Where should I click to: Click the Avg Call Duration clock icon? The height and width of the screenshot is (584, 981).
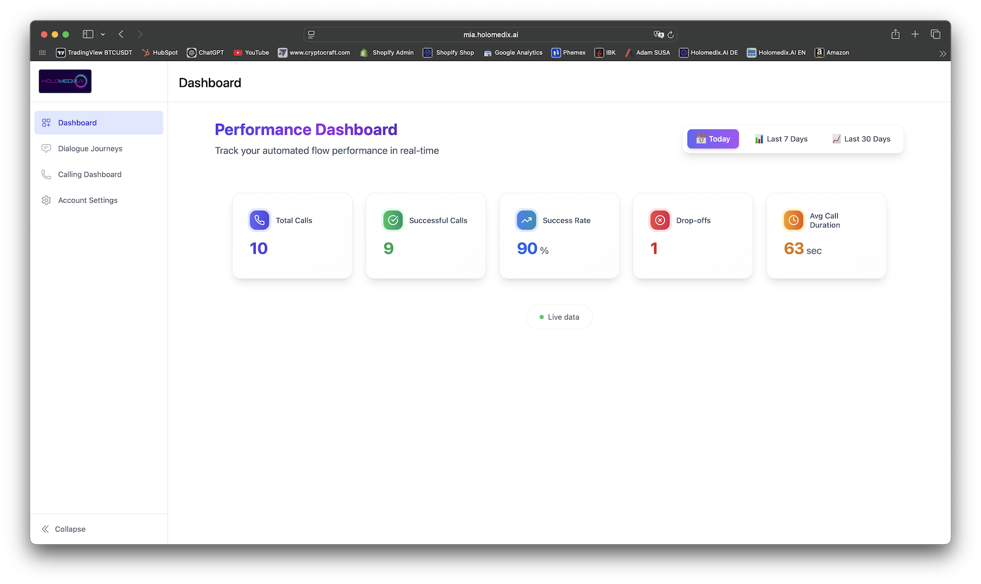793,220
